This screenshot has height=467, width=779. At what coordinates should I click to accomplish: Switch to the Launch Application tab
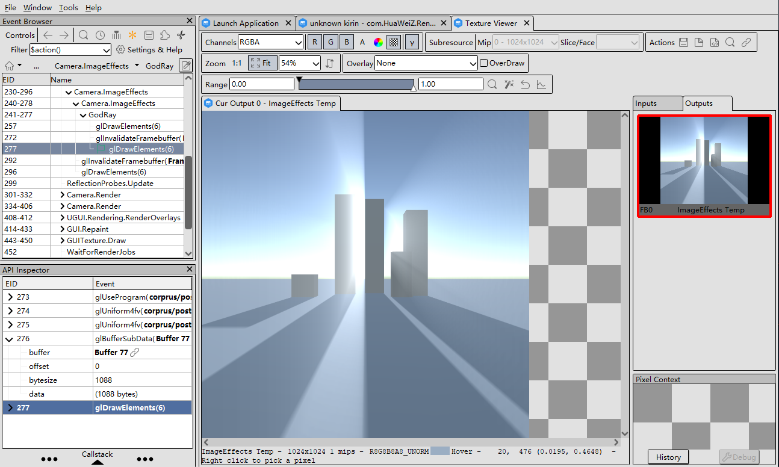click(x=246, y=23)
